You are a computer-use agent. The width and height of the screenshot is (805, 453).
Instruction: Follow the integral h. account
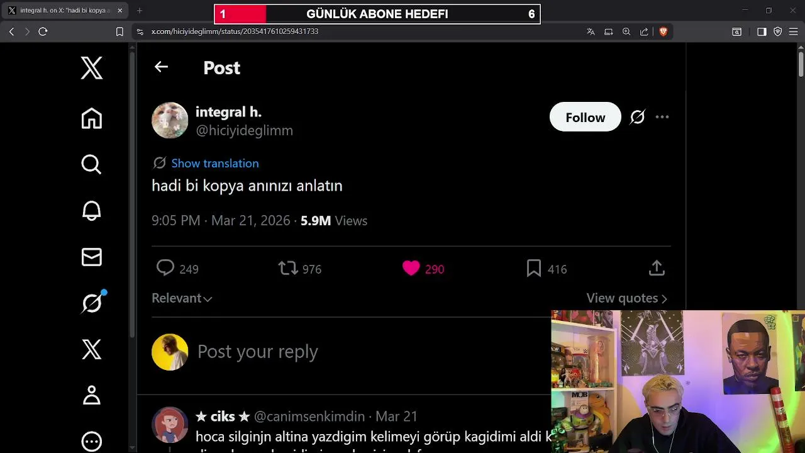(x=585, y=117)
